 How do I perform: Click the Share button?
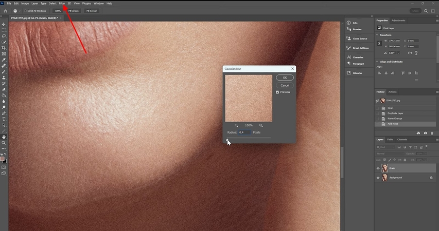[x=415, y=11]
